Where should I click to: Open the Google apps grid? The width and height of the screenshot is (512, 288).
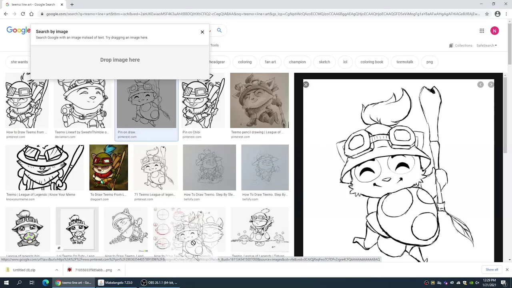tap(482, 31)
